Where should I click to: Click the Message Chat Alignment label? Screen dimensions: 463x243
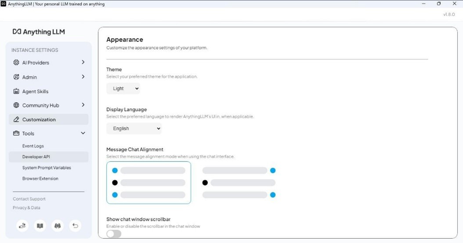coord(135,150)
